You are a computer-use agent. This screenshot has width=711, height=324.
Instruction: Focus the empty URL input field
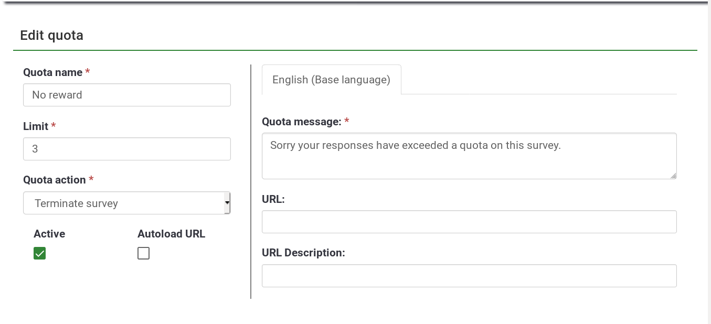[x=469, y=222]
